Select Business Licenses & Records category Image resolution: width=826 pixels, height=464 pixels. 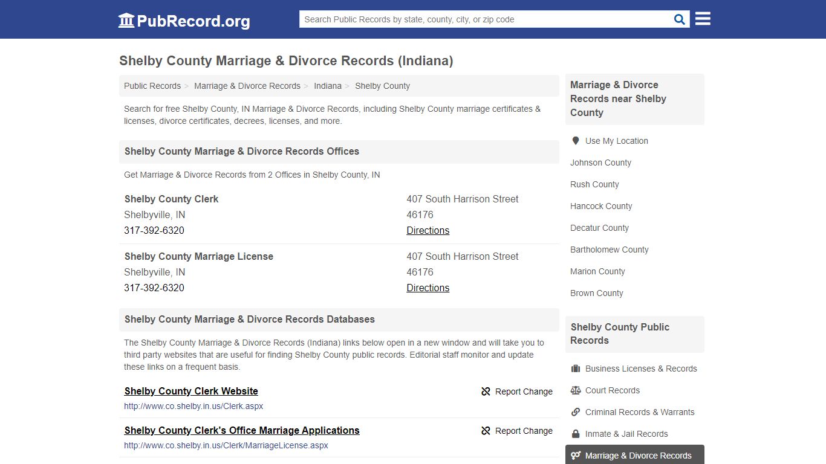click(x=641, y=369)
